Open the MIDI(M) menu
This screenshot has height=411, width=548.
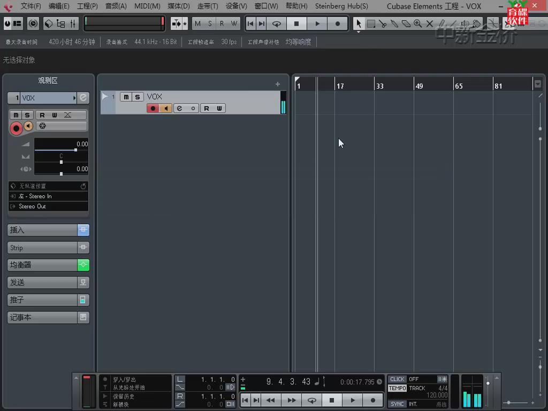[147, 6]
